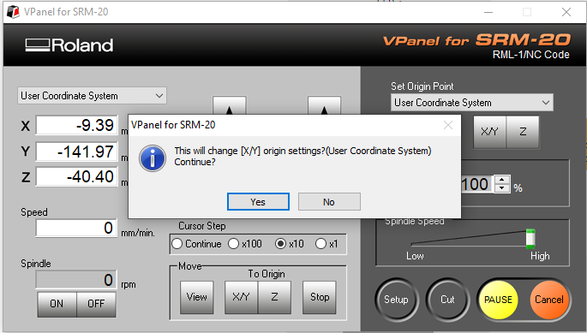Move to X/Y origin in Move panel
587x333 pixels.
241,297
